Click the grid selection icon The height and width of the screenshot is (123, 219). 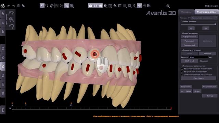72,6
